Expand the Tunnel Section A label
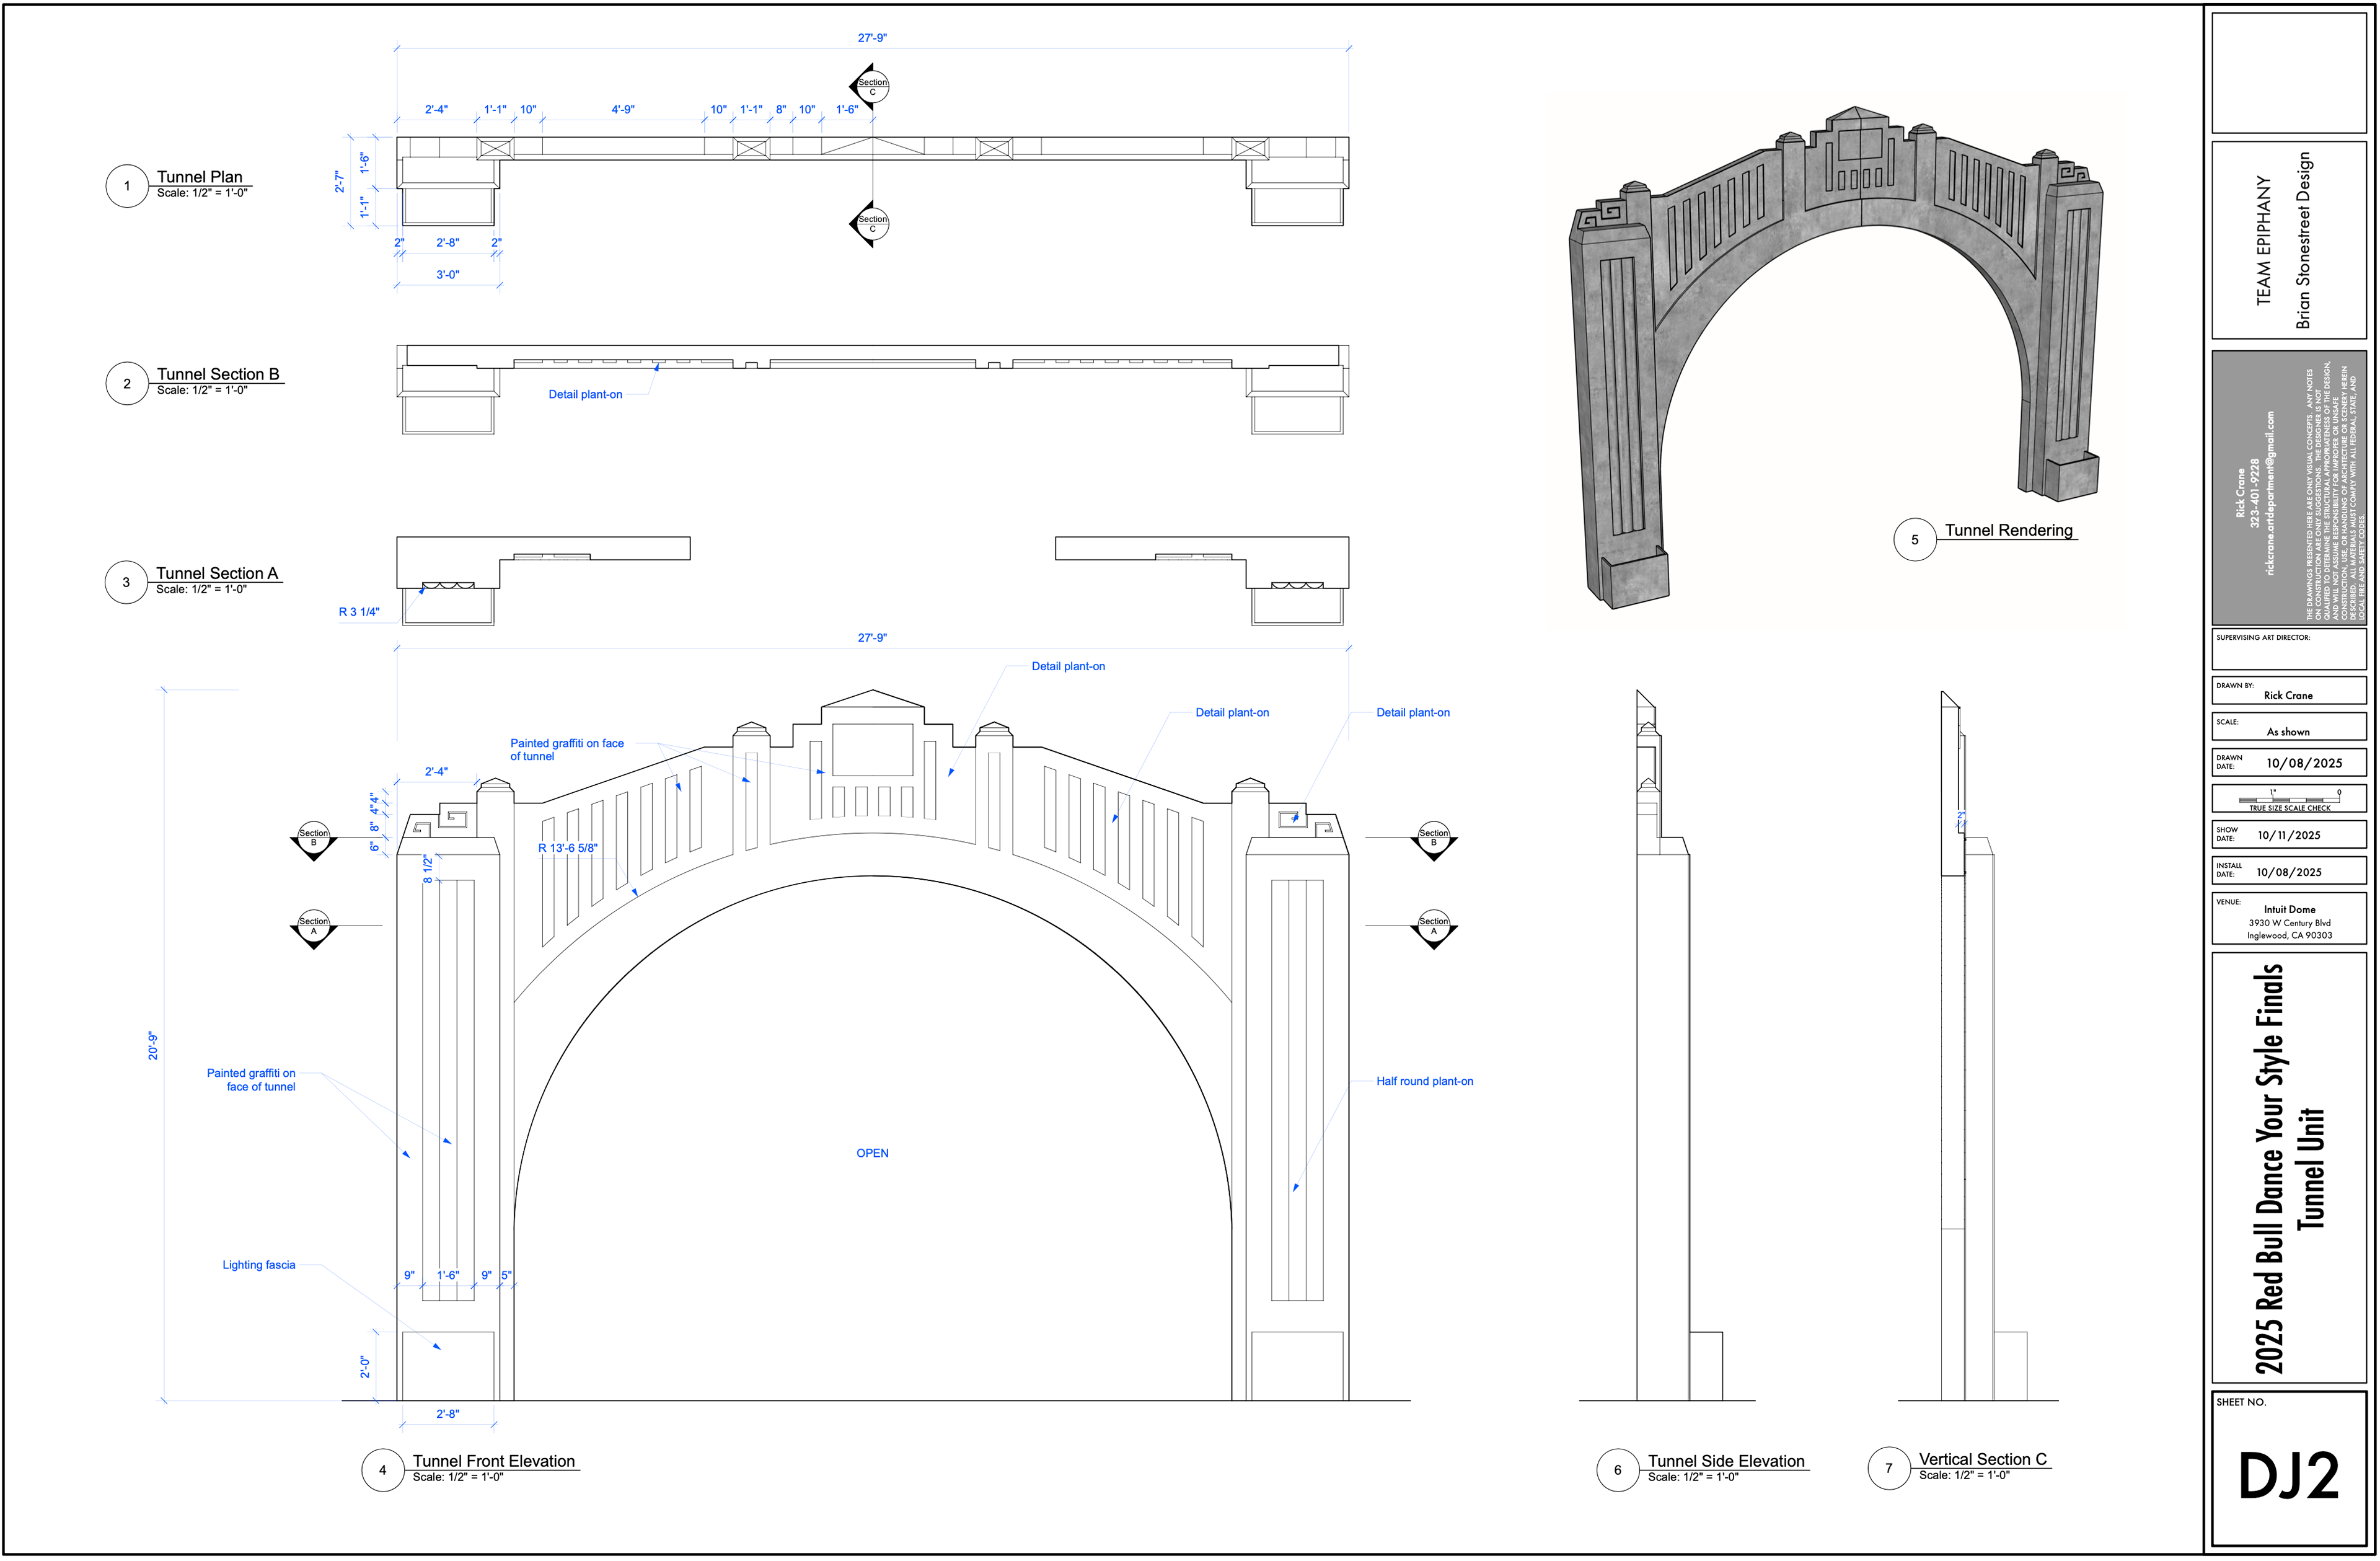This screenshot has width=2380, height=1561. click(219, 573)
